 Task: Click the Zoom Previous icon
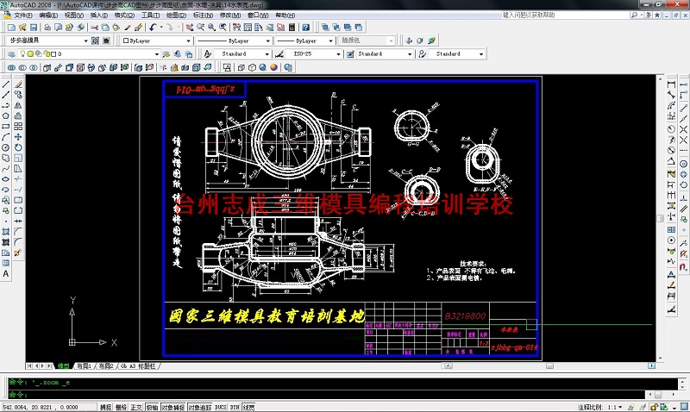[x=223, y=28]
